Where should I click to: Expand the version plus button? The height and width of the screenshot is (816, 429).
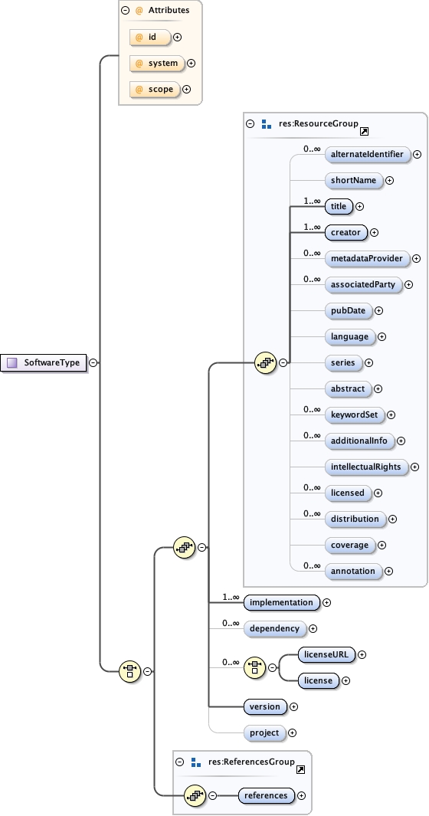click(x=293, y=706)
